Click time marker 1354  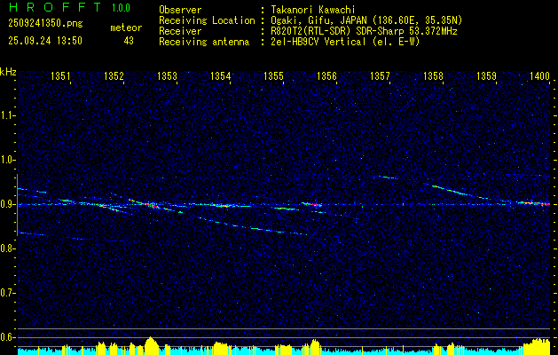tap(220, 76)
